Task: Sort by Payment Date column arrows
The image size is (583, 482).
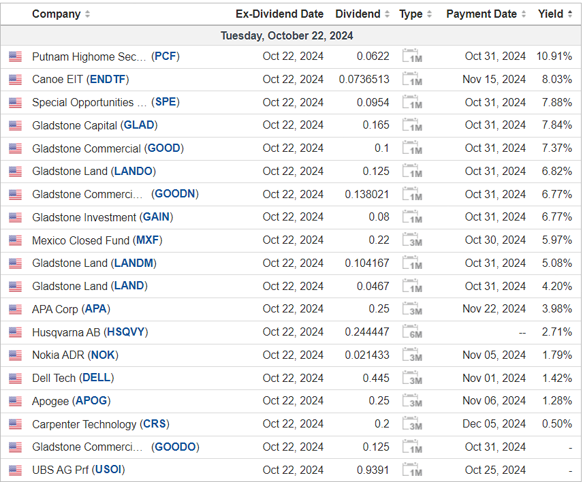Action: (524, 14)
